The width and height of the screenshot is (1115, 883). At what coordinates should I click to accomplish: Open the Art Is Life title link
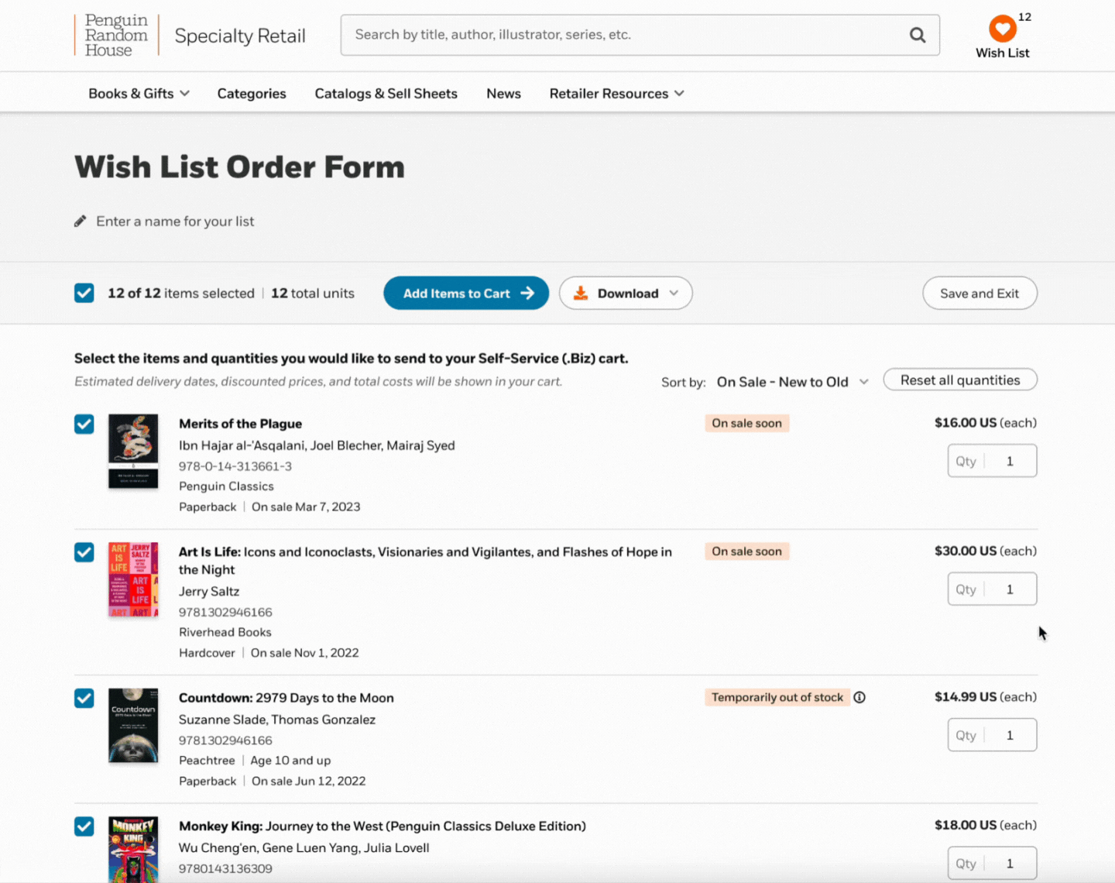point(425,561)
